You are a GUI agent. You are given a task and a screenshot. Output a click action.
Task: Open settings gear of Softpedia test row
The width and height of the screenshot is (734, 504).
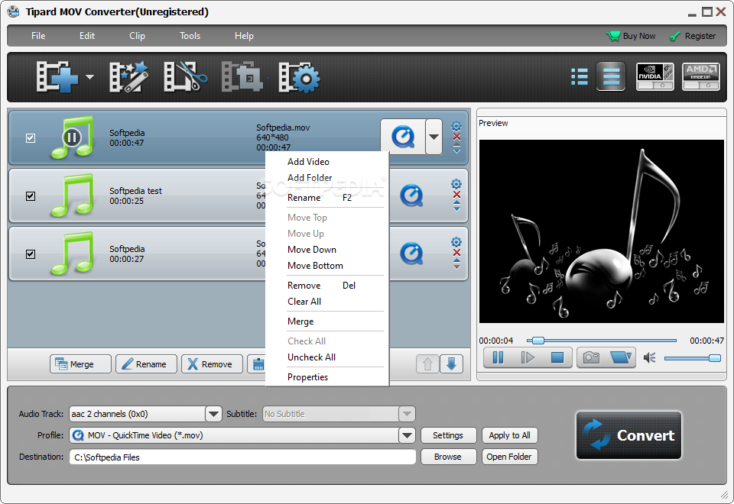(x=456, y=184)
